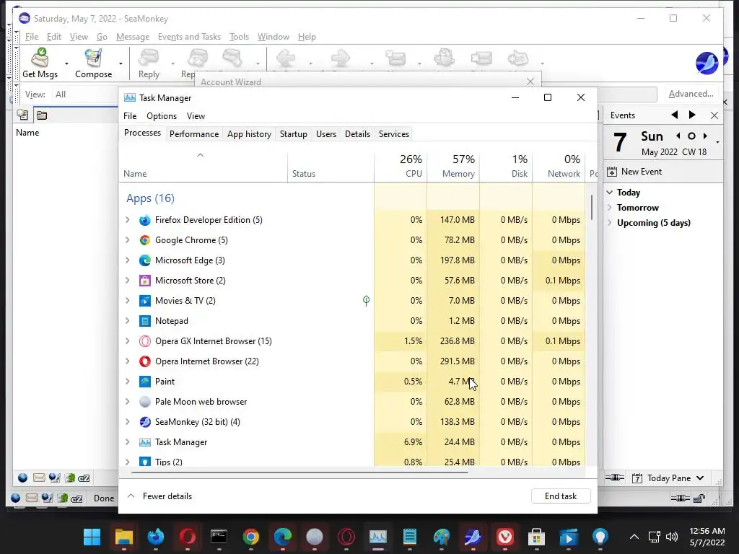Open Today Pane dropdown arrow
Viewport: 739px width, 554px height.
click(x=700, y=478)
